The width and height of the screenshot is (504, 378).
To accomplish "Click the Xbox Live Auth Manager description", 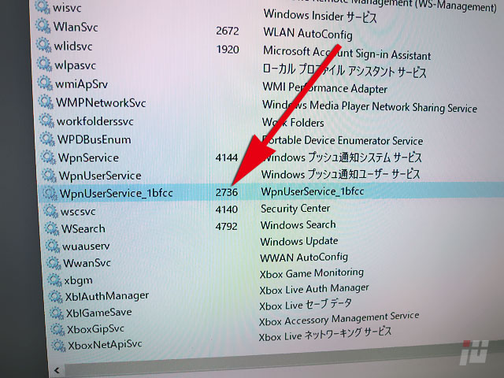I will pos(314,289).
